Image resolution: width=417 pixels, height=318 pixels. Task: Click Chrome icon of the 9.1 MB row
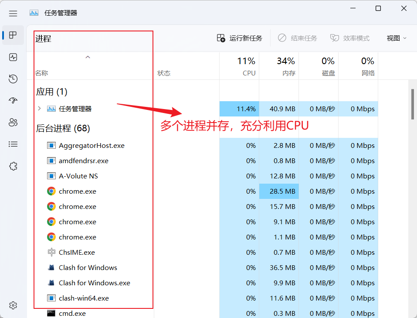click(51, 222)
